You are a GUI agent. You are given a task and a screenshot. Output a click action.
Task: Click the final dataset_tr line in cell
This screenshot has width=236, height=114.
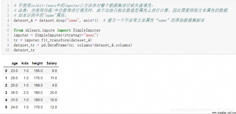(24, 50)
